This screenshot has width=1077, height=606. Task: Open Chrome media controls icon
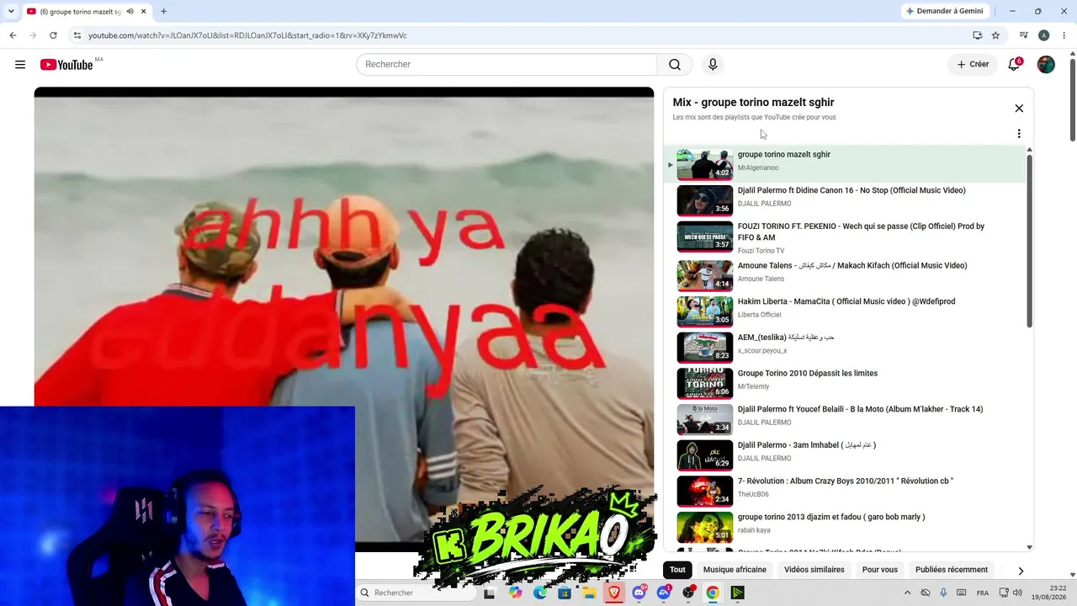(1024, 35)
